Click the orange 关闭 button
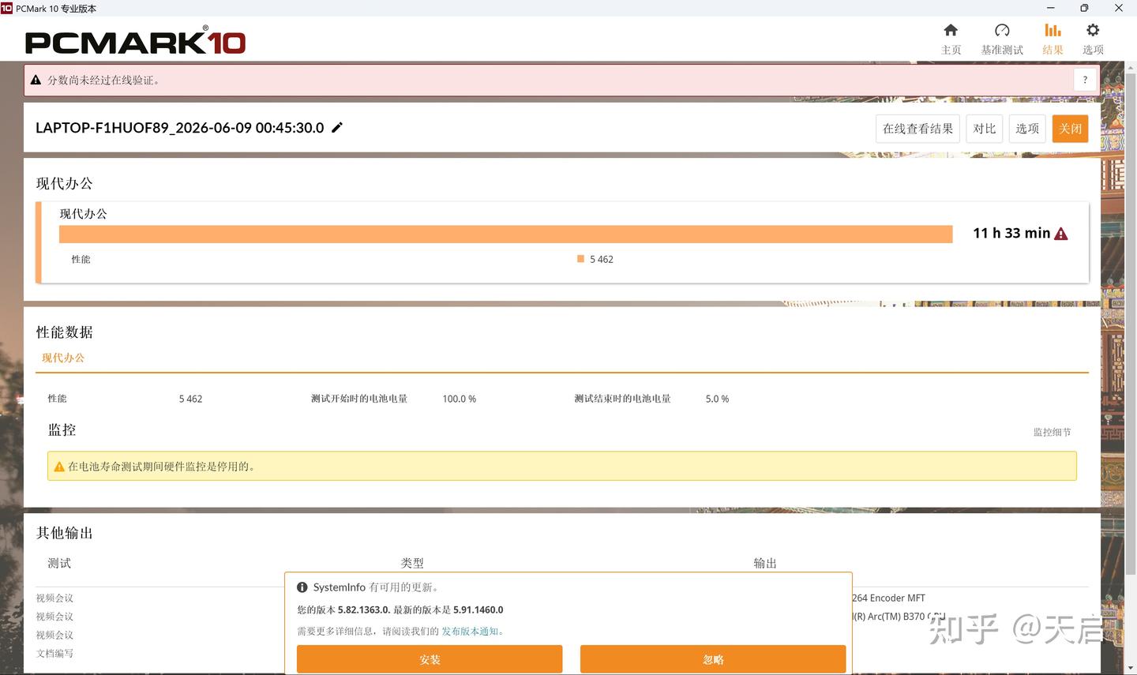The width and height of the screenshot is (1137, 675). click(1070, 129)
